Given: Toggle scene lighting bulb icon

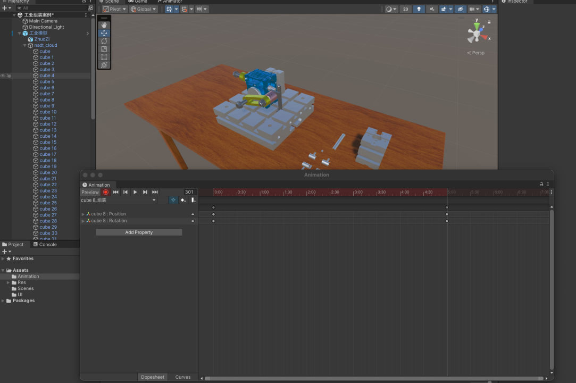Looking at the screenshot, I should pyautogui.click(x=419, y=9).
